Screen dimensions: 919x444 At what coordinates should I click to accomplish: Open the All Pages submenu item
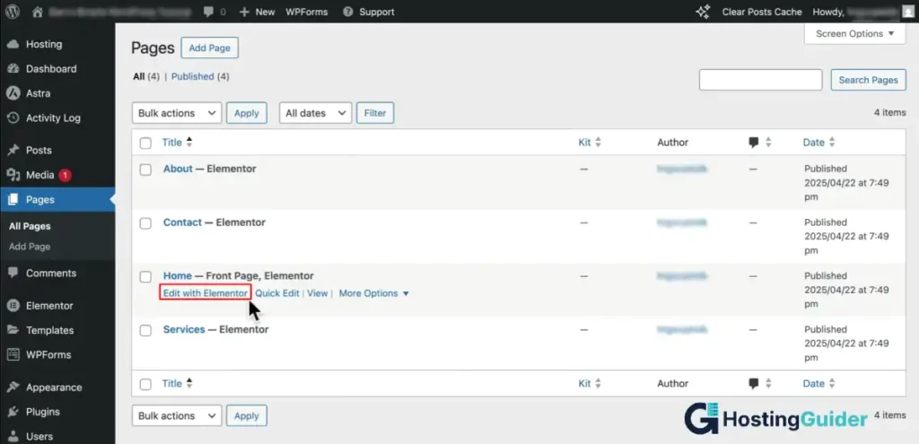pos(30,226)
